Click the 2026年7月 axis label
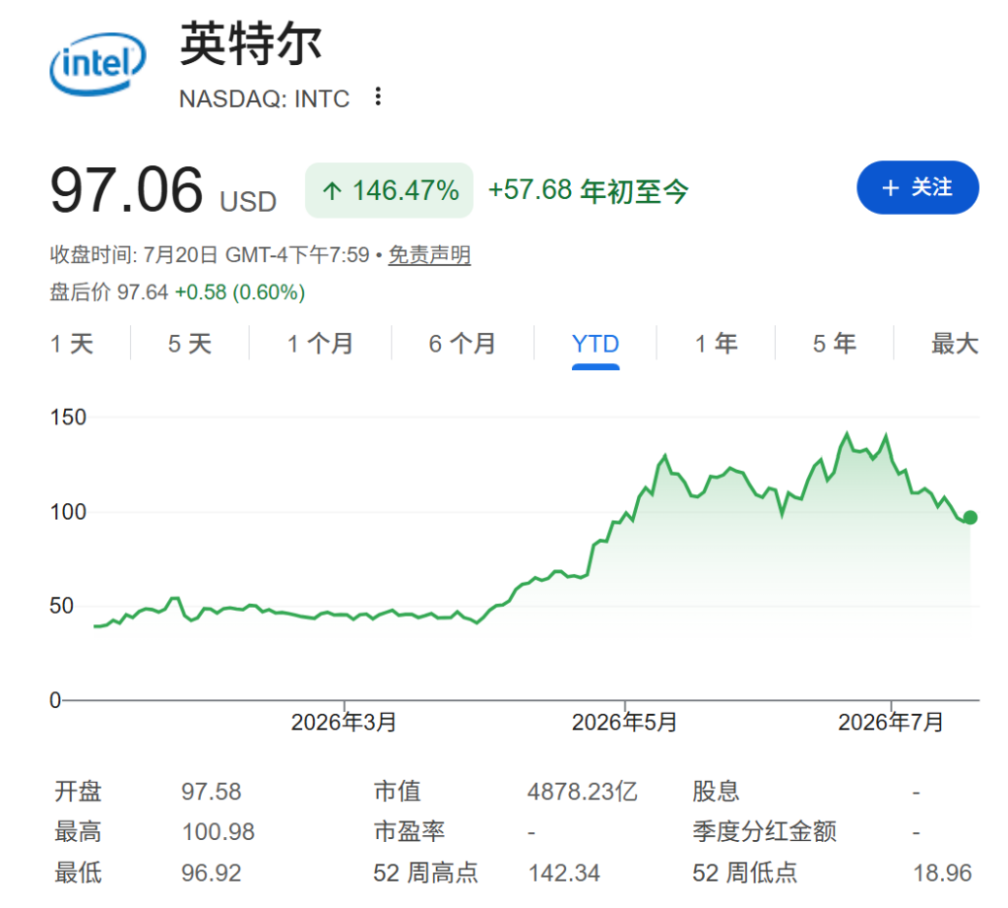 click(890, 722)
